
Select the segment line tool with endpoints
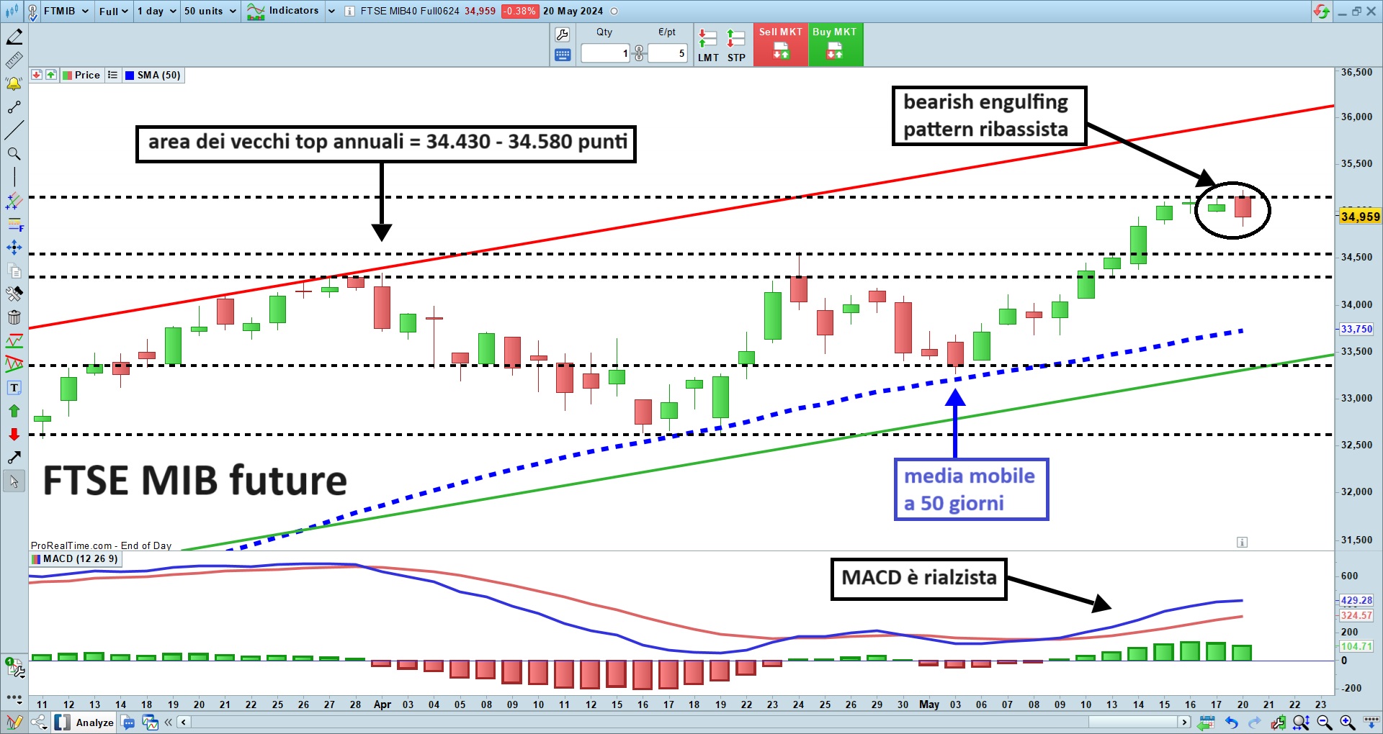pos(14,107)
